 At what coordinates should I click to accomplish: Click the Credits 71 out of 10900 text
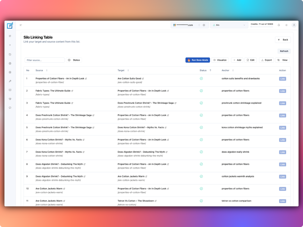pos(262,24)
